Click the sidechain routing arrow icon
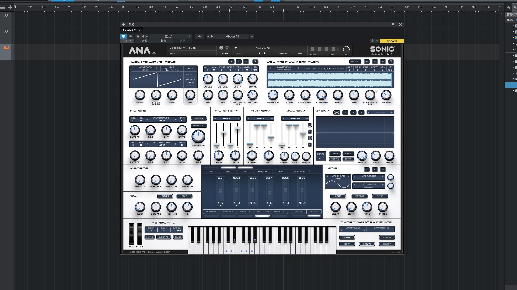 tap(200, 37)
